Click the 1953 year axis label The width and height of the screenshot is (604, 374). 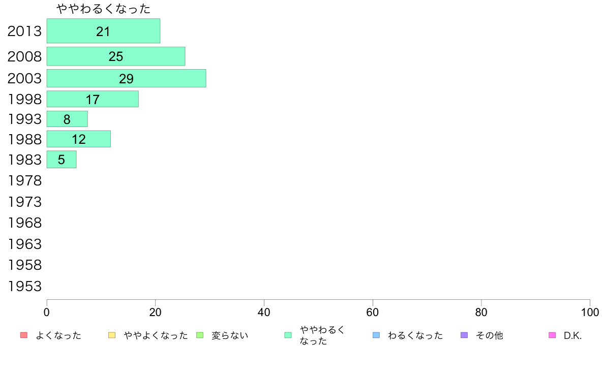pyautogui.click(x=24, y=286)
